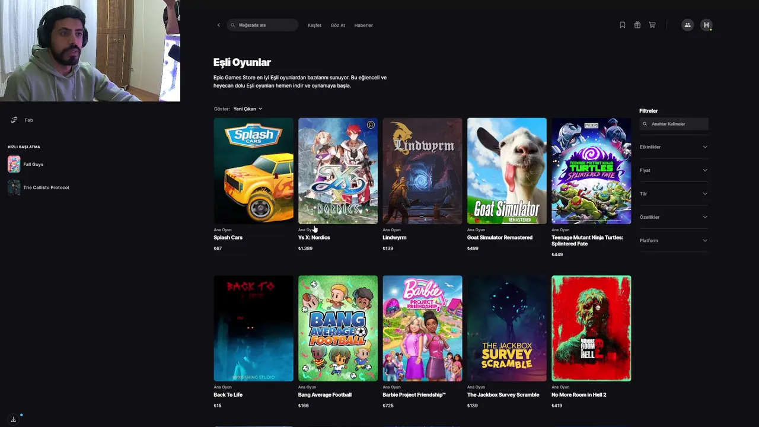Click the No More Room in Hell 2 title
The height and width of the screenshot is (427, 759).
pyautogui.click(x=579, y=395)
